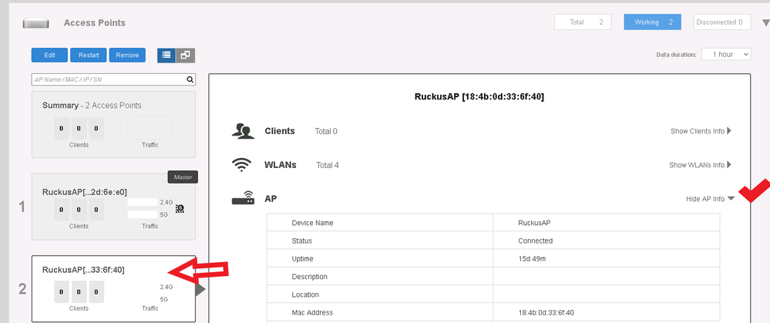Click the WLANs wifi icon
This screenshot has width=770, height=323.
243,165
